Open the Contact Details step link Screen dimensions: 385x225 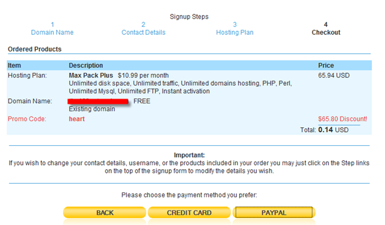pyautogui.click(x=143, y=32)
